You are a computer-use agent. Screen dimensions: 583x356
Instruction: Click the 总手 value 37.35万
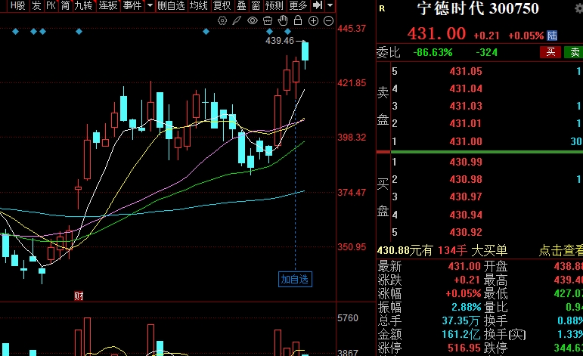tap(461, 320)
